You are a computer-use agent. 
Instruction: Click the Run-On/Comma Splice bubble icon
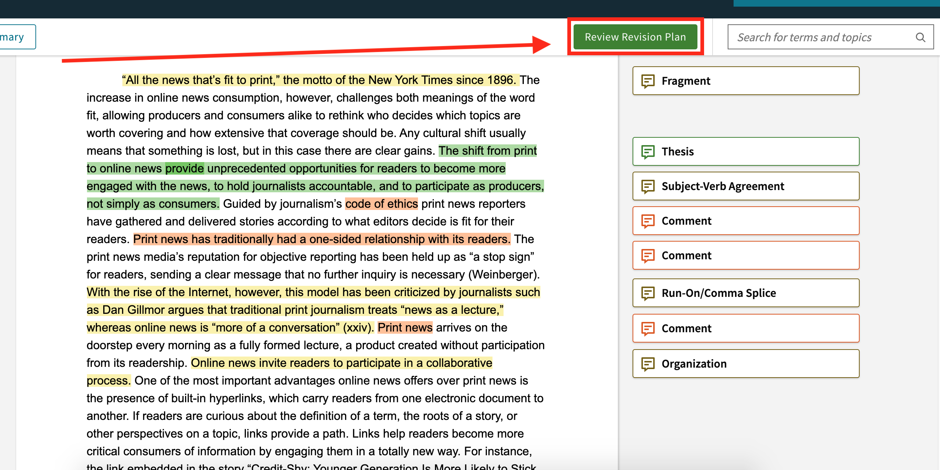pyautogui.click(x=647, y=293)
